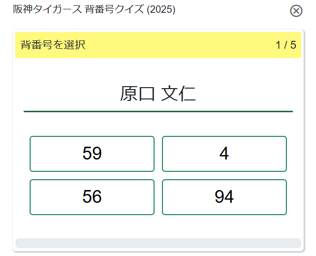Click the player name 原口 文仁
Viewport: 316px width, 256px height.
(158, 94)
